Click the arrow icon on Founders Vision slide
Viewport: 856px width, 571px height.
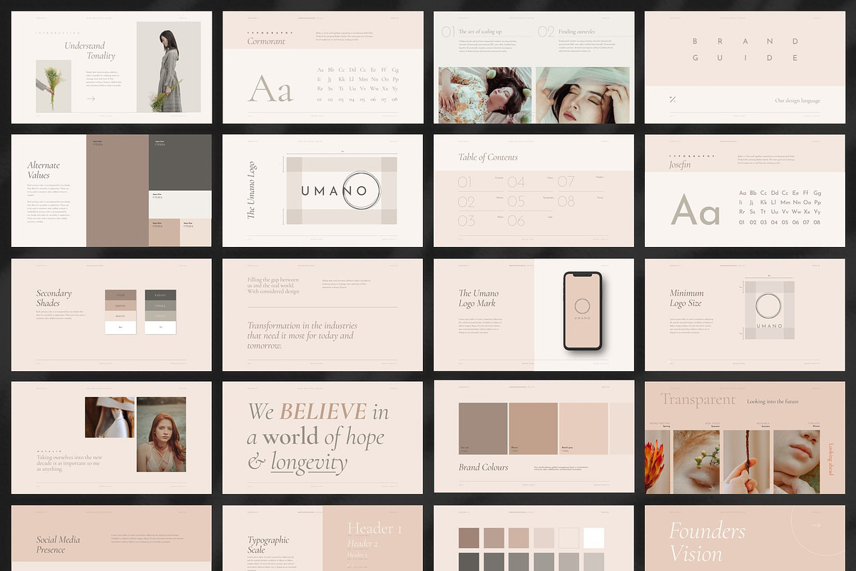816,525
